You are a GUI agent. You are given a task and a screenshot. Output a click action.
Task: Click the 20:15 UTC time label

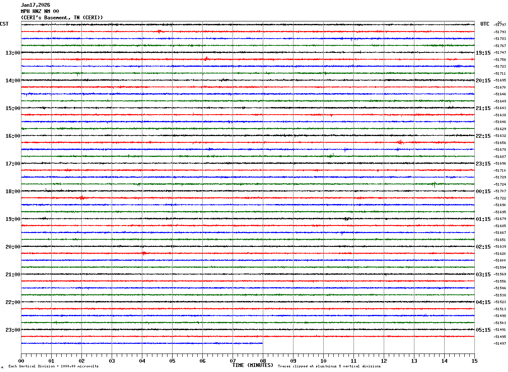483,81
